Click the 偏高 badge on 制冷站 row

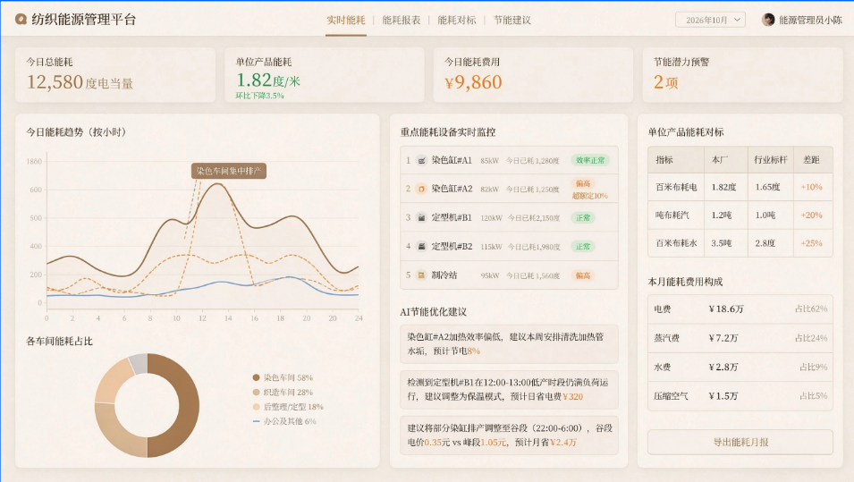[583, 275]
